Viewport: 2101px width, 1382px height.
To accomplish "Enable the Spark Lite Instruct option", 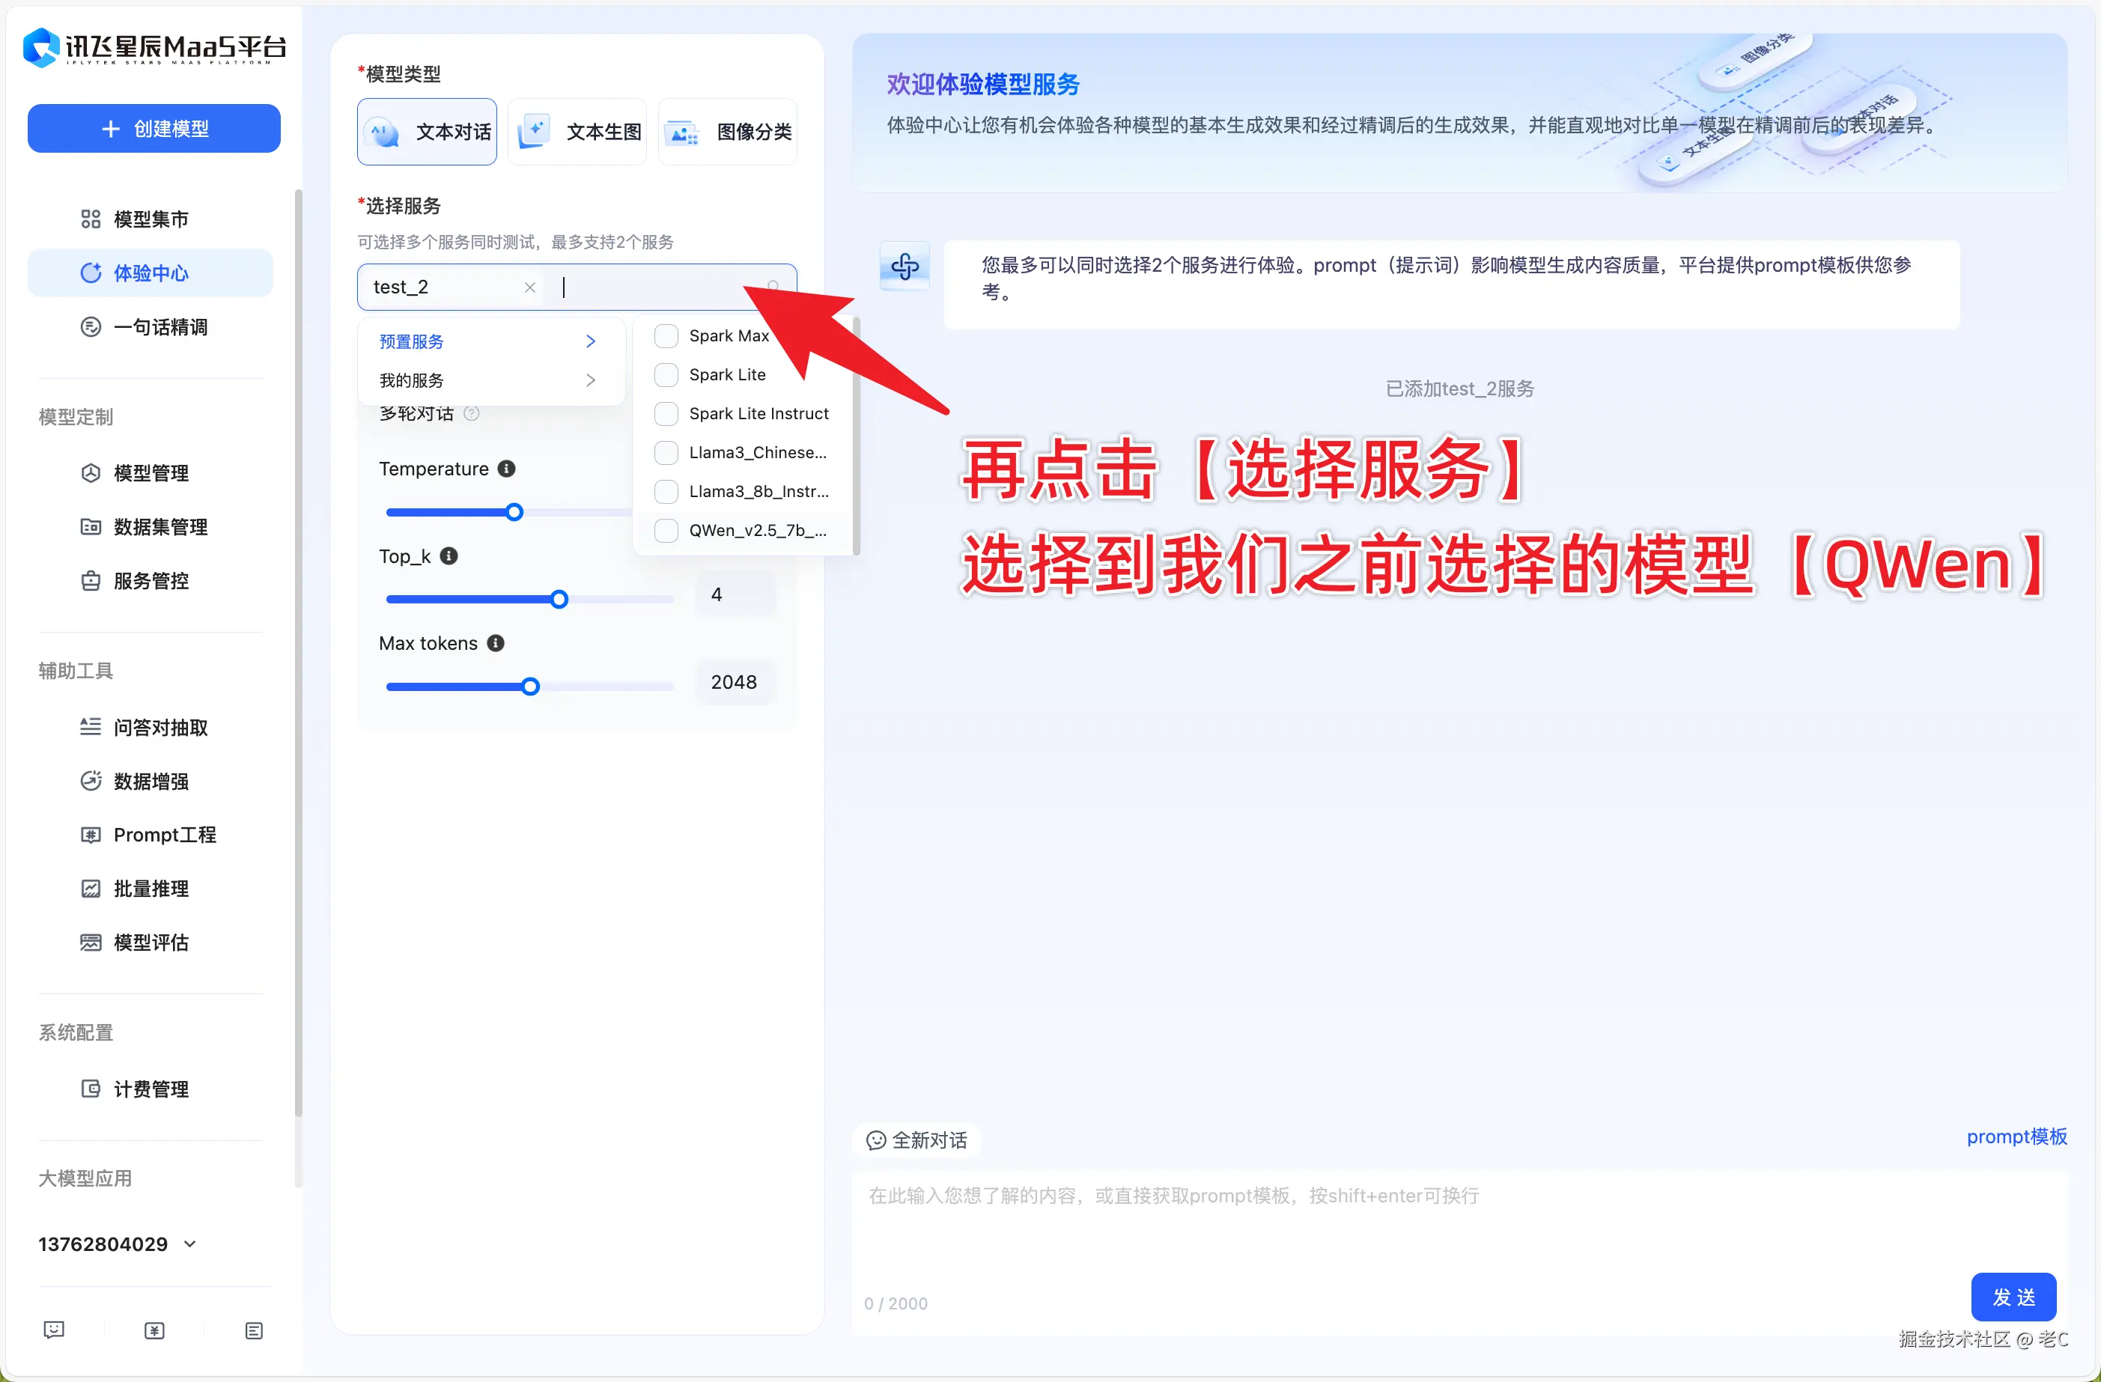I will (666, 413).
